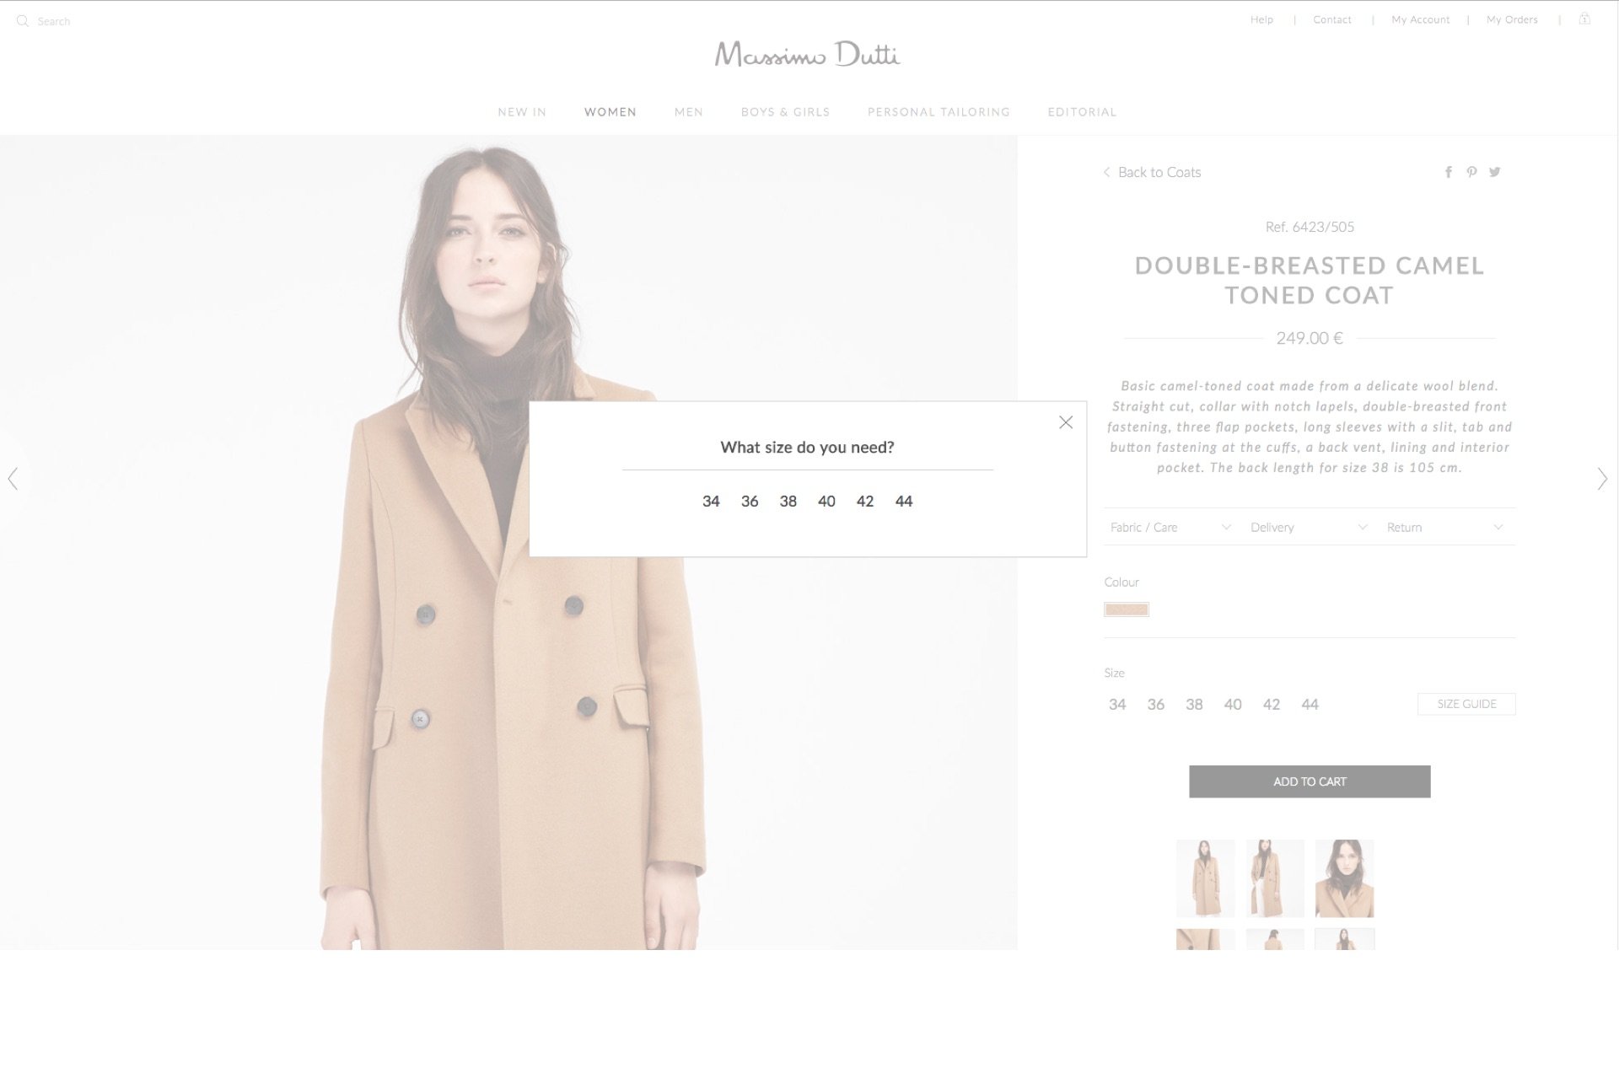Viewport: 1619px width, 1079px height.
Task: Select size 42 for the coat
Action: tap(865, 501)
